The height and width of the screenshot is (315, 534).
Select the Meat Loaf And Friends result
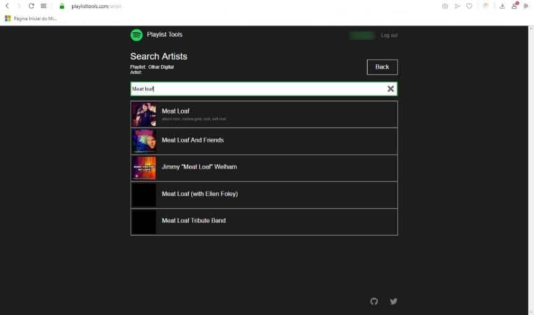pyautogui.click(x=264, y=141)
